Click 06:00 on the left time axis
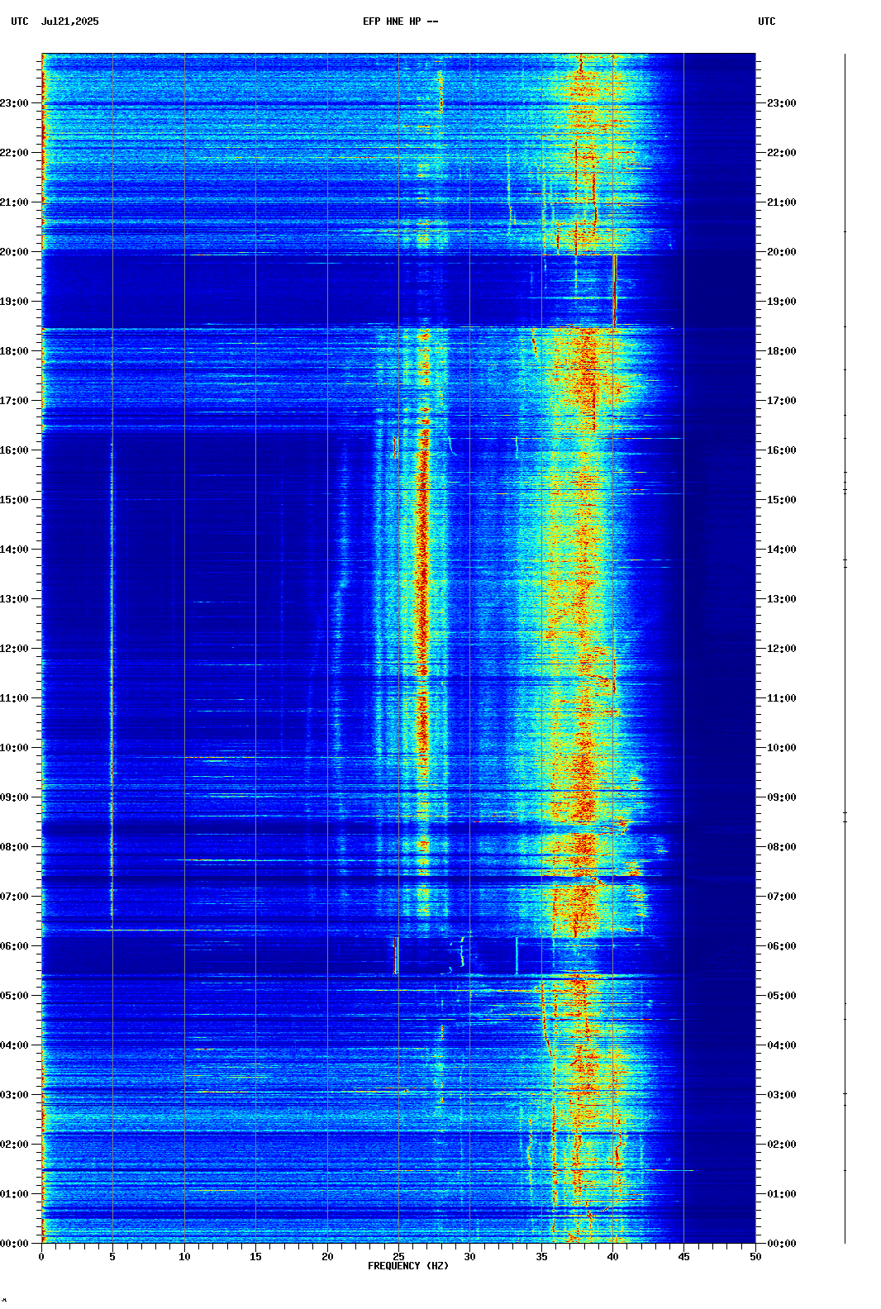This screenshot has height=1309, width=881. click(x=14, y=946)
